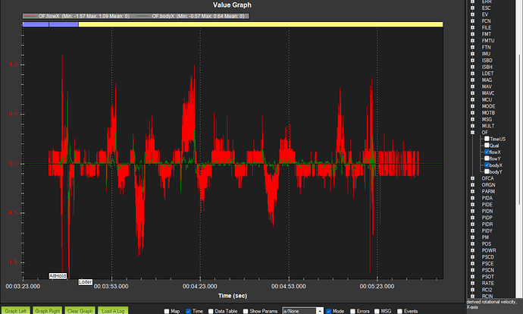The width and height of the screenshot is (523, 314).
Task: Expand the FMT node
Action: click(473, 34)
